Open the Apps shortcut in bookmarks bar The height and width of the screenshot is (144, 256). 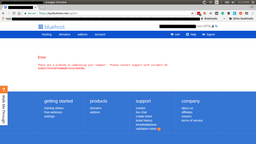click(7, 18)
